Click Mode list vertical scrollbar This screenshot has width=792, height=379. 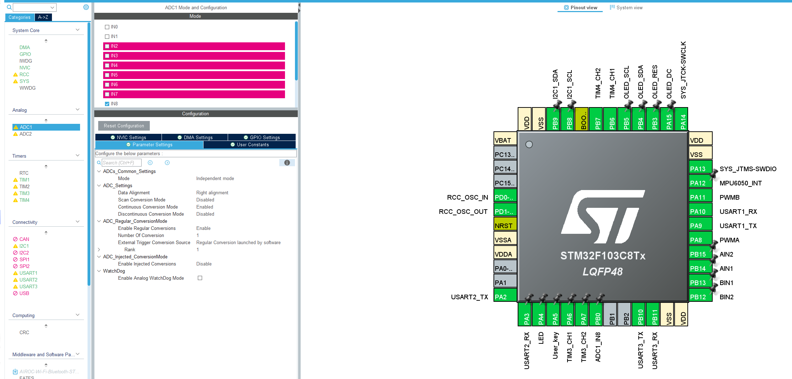click(x=296, y=51)
